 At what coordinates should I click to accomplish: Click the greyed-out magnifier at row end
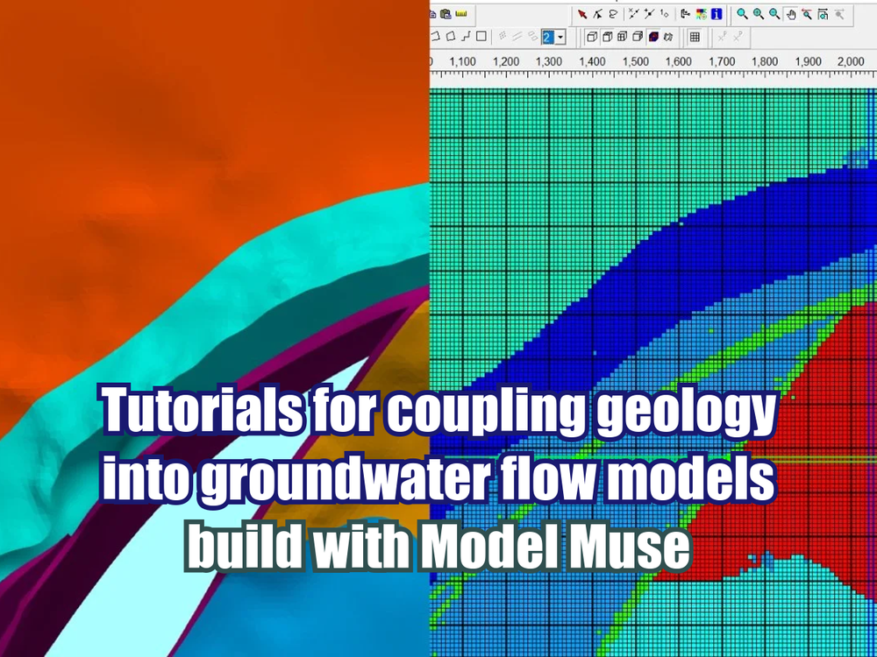click(x=839, y=14)
